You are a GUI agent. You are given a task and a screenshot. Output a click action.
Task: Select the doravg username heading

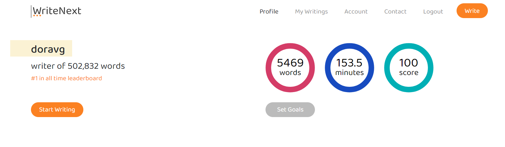point(48,49)
